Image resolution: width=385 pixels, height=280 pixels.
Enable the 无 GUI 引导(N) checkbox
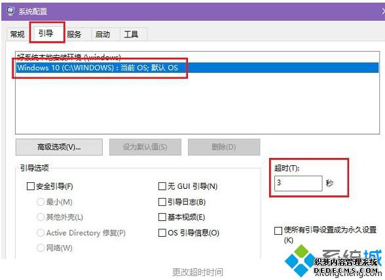click(x=162, y=186)
